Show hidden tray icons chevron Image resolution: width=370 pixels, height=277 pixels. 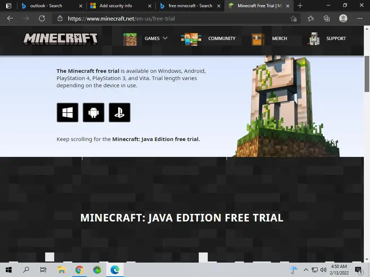(x=306, y=270)
